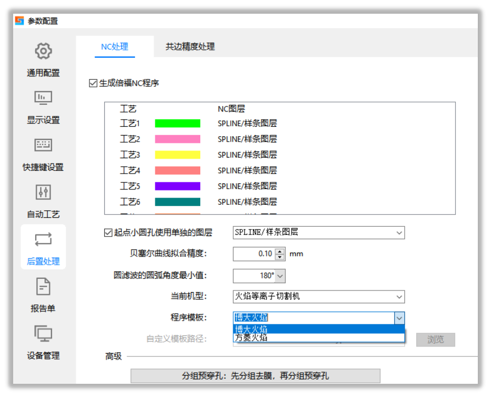This screenshot has width=497, height=403.
Task: Click the teal 工艺6 color swatch
Action: tap(178, 202)
